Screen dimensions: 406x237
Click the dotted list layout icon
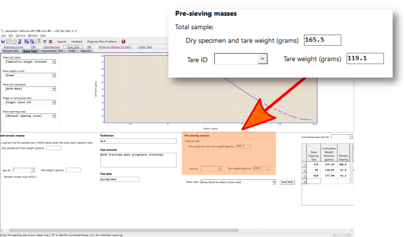point(38,41)
